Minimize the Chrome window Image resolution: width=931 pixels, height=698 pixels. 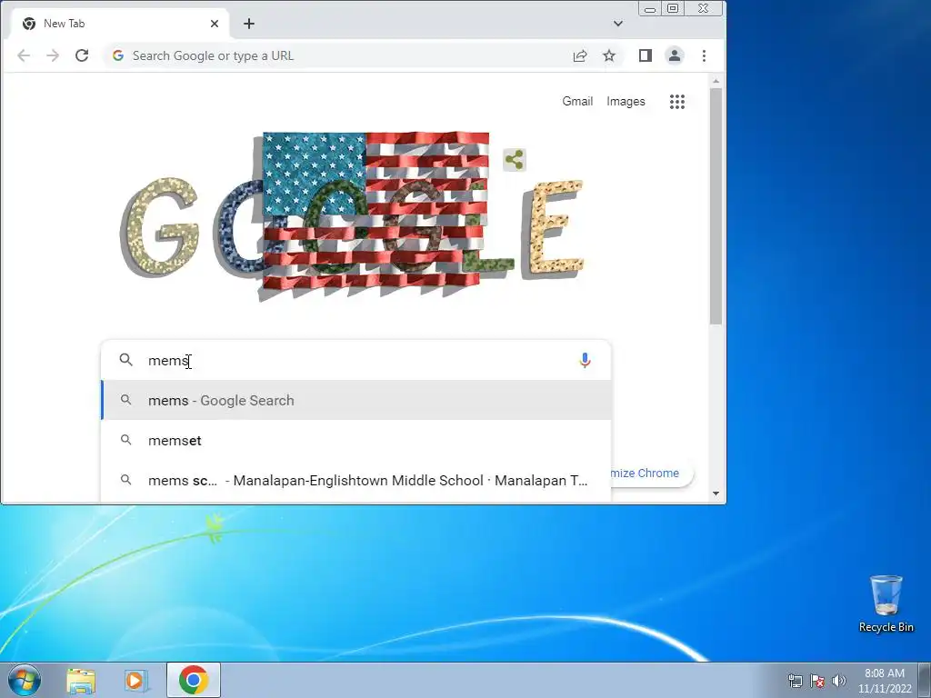point(650,9)
